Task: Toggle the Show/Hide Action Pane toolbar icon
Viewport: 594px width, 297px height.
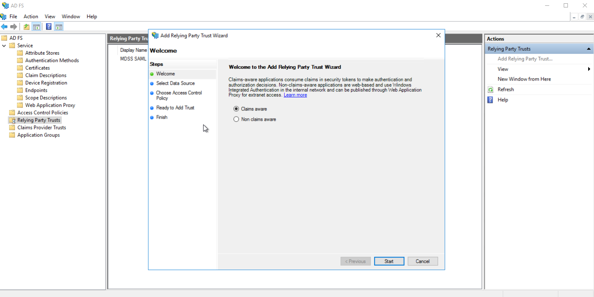Action: tap(59, 27)
